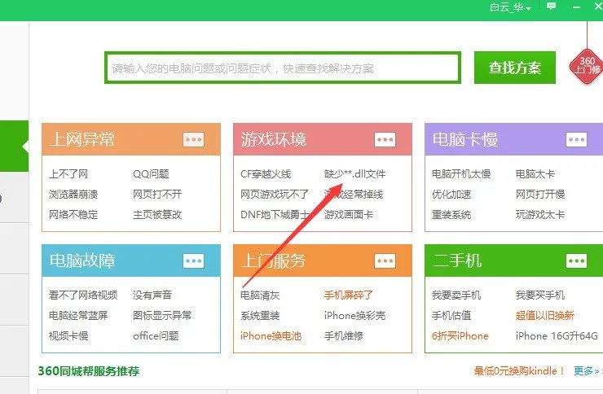Click the 360上门修 red hanging badge
The image size is (603, 394).
click(x=587, y=66)
